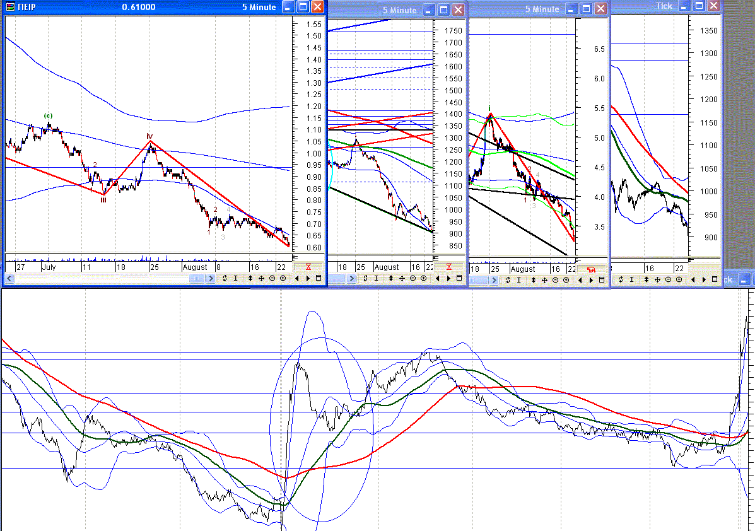The width and height of the screenshot is (755, 531).
Task: Maximize the Tick chart window
Action: coord(699,6)
